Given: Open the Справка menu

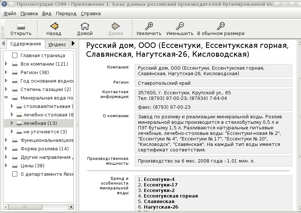Looking at the screenshot, I should [x=91, y=14].
